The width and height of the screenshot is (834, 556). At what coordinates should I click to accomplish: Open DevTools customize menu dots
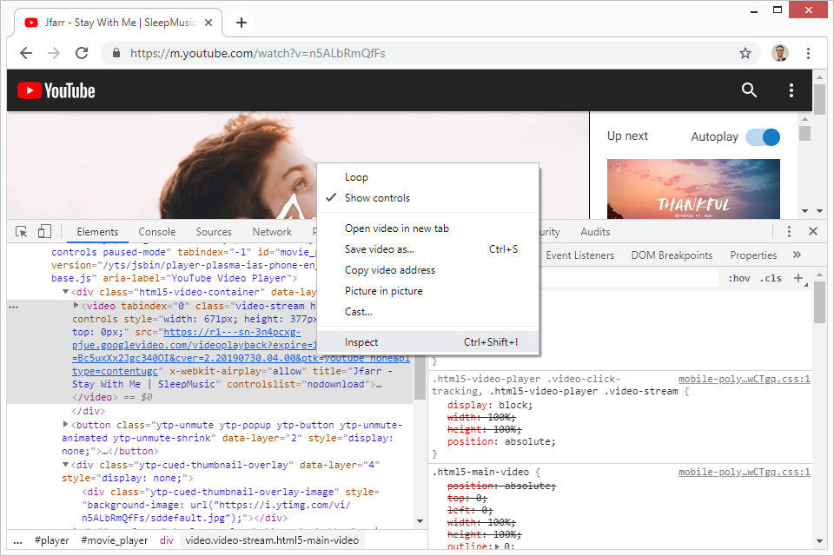coord(789,232)
